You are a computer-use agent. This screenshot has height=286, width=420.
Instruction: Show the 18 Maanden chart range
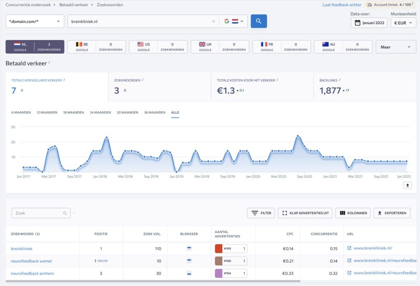coord(73,113)
